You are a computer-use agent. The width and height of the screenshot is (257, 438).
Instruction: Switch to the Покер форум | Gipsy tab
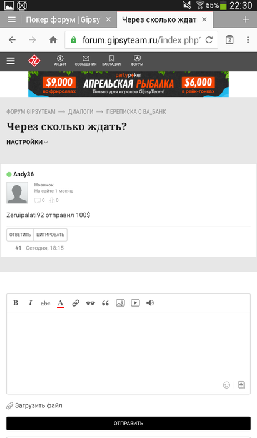click(63, 19)
